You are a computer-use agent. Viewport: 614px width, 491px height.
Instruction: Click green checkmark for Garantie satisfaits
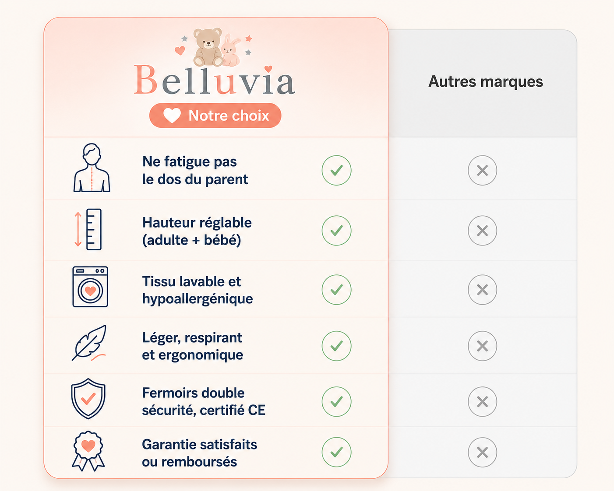coord(336,452)
